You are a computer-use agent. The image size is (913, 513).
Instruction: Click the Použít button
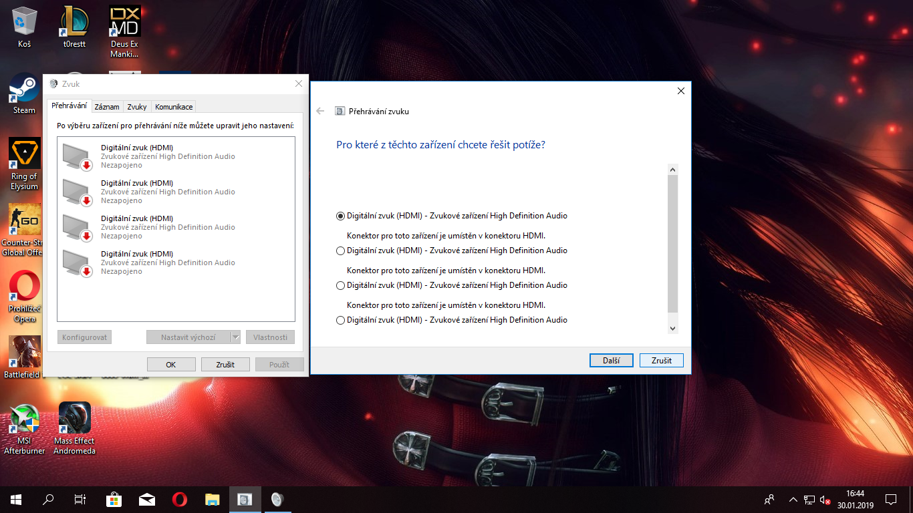pos(279,365)
